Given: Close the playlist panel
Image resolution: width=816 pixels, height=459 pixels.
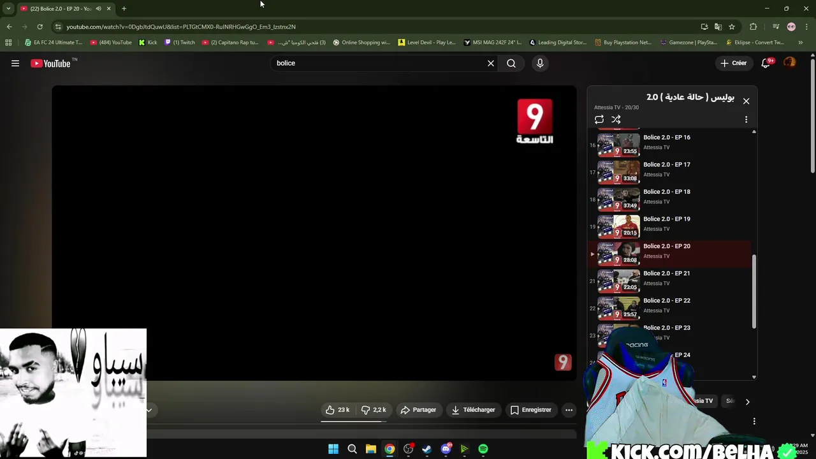Looking at the screenshot, I should [746, 101].
